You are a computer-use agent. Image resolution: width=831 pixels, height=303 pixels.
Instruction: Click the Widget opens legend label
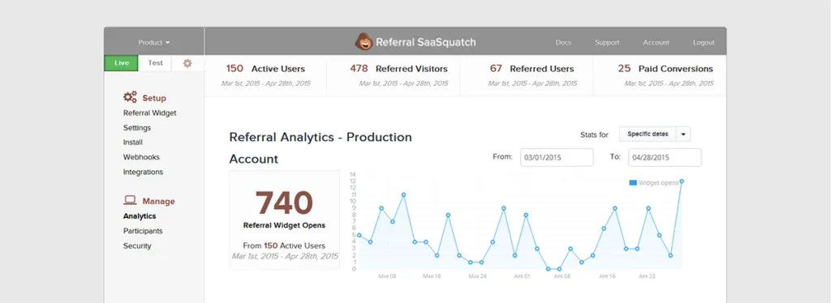tap(658, 183)
